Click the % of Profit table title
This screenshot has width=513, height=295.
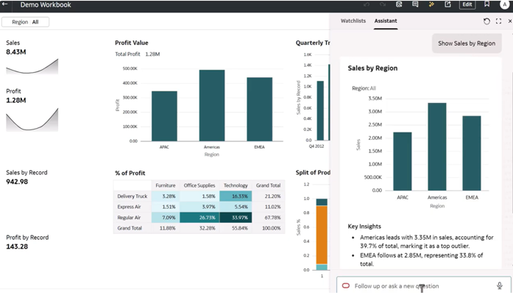pyautogui.click(x=130, y=173)
